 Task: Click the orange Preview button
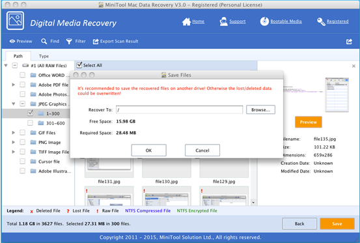click(309, 122)
